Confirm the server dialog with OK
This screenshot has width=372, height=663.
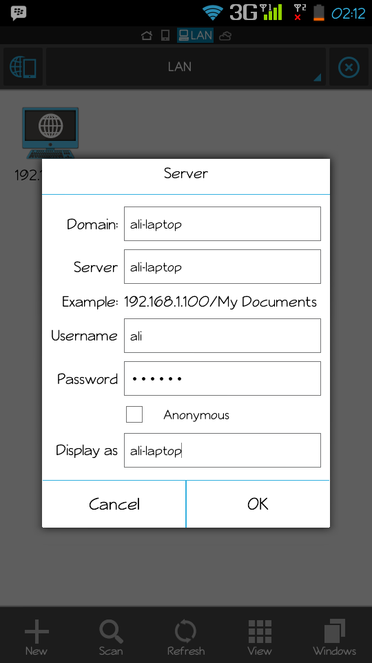[258, 504]
